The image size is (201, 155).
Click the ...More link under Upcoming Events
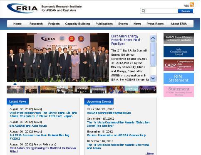pos(149,153)
